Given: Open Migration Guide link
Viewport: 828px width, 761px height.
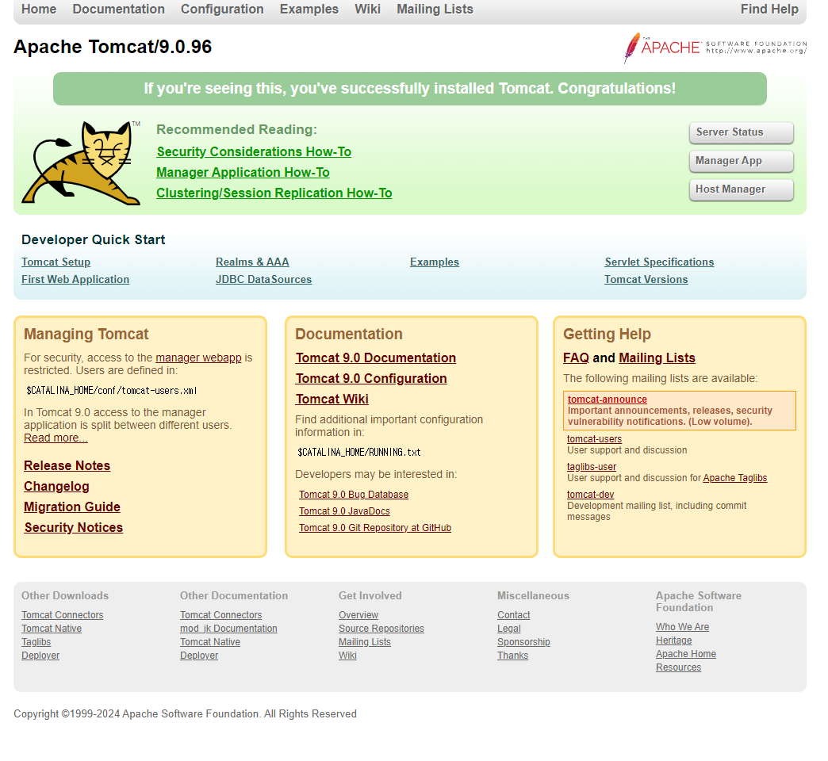Looking at the screenshot, I should coord(72,507).
